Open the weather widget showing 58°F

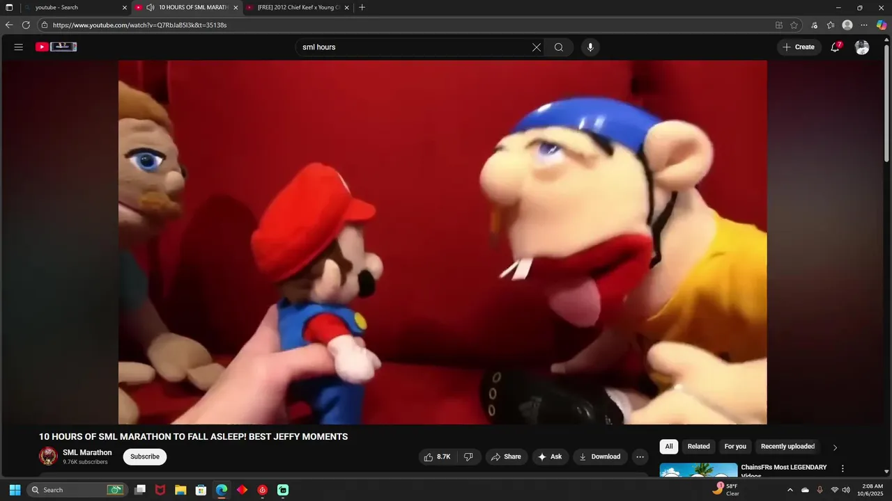click(x=725, y=490)
